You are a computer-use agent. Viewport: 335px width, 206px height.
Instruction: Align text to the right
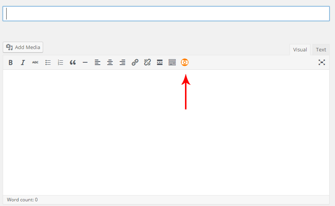[122, 63]
